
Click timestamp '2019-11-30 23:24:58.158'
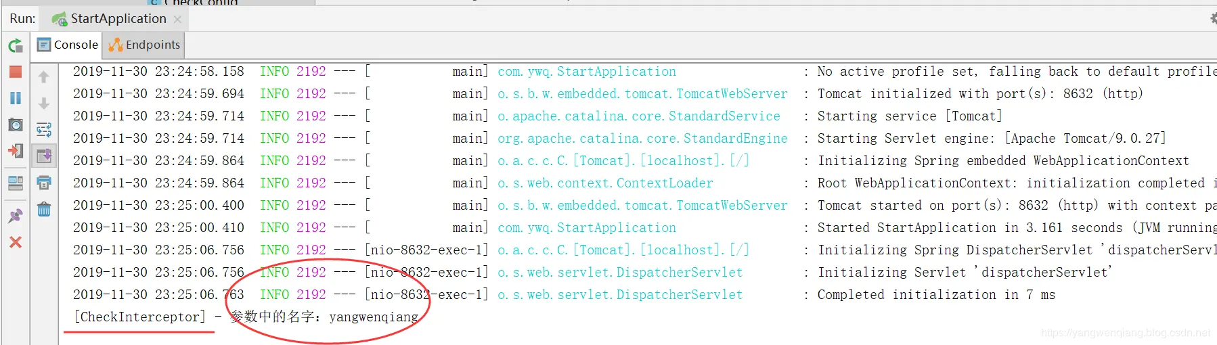pos(158,71)
